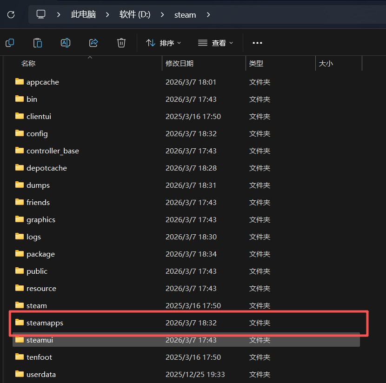Click the rename icon in toolbar
Viewport: 386px width, 383px height.
pyautogui.click(x=66, y=43)
